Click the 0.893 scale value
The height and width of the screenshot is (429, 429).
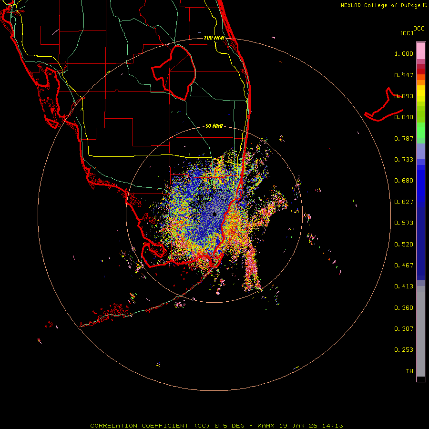tap(404, 96)
